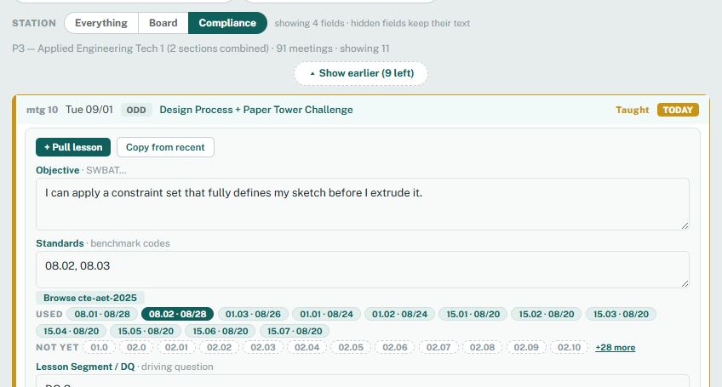722x387 pixels.
Task: Toggle used standard chip 15.04 · 08/20
Action: (x=72, y=332)
